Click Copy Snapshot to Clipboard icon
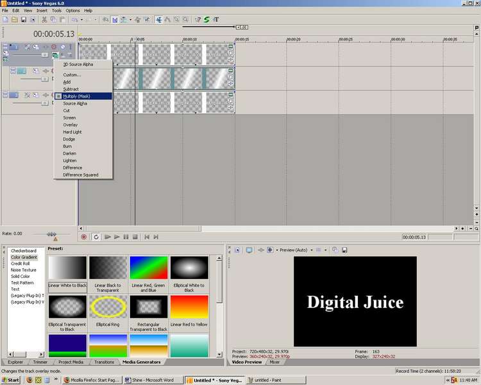Viewport: 481px width, 385px height. [x=335, y=250]
